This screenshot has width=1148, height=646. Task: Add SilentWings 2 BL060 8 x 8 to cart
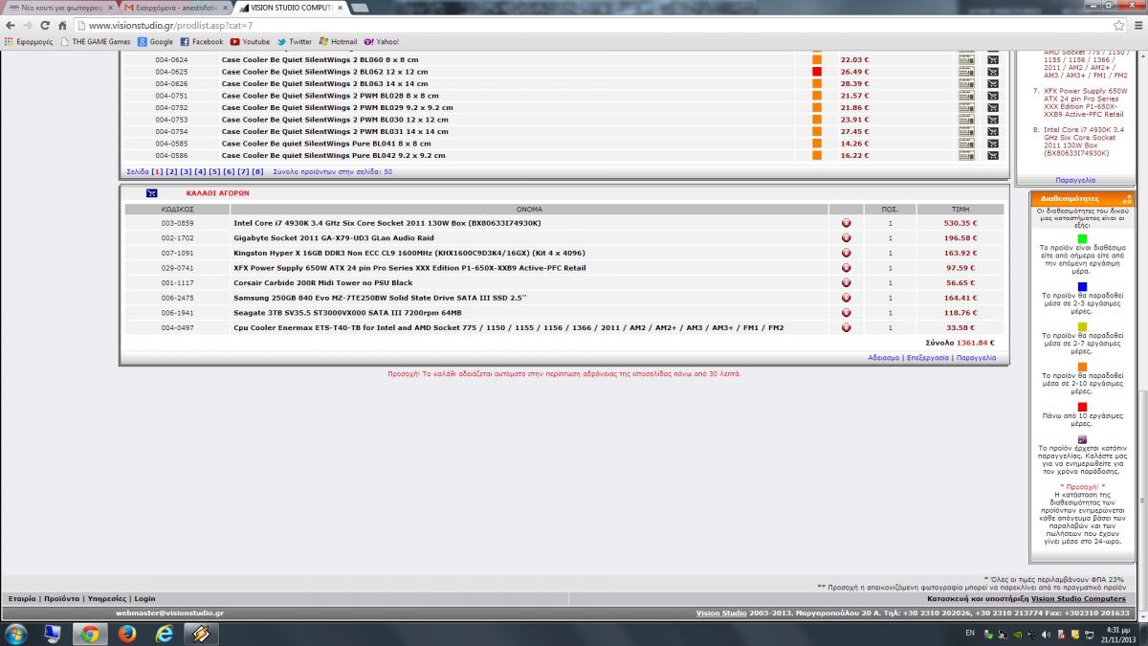992,59
